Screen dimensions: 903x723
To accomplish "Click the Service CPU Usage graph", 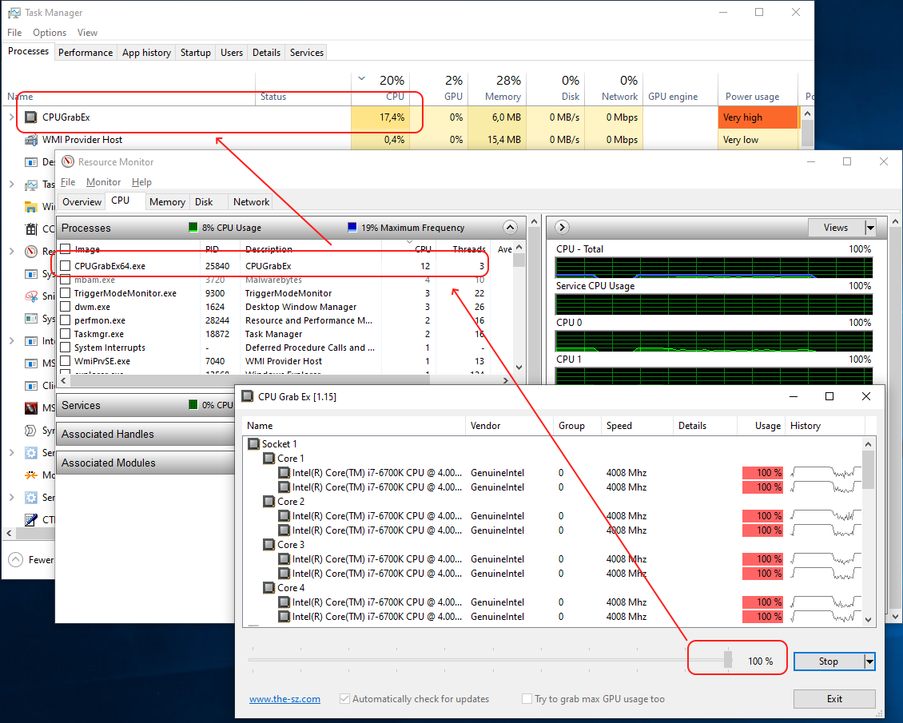I will (x=714, y=304).
